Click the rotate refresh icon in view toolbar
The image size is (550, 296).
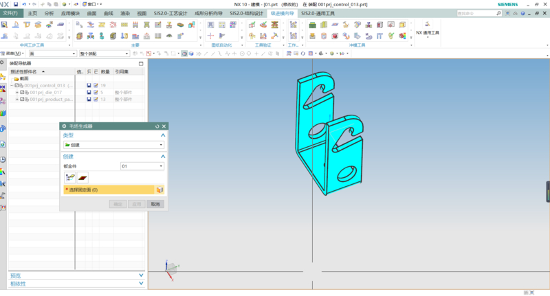pyautogui.click(x=302, y=54)
